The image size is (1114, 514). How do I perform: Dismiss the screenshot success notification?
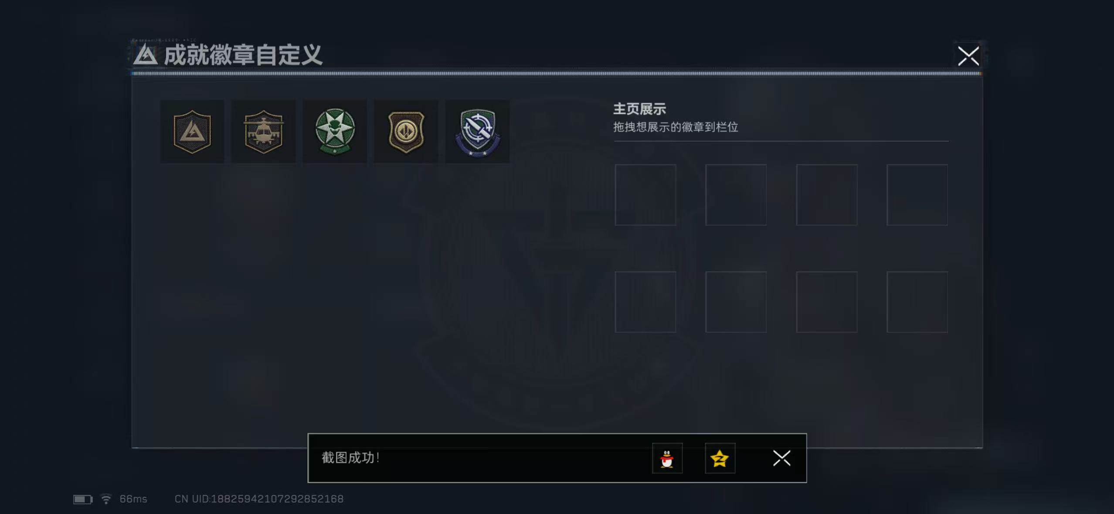781,458
